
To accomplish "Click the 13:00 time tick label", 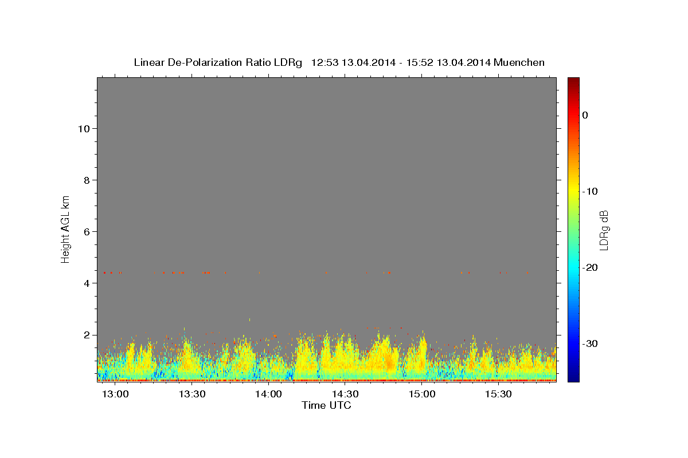I will tap(115, 394).
